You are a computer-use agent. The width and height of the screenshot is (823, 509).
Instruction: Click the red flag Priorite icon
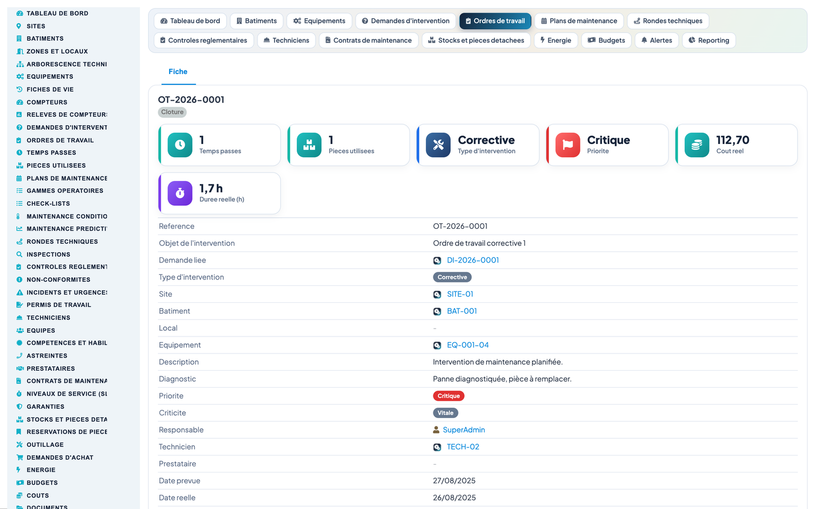[568, 145]
